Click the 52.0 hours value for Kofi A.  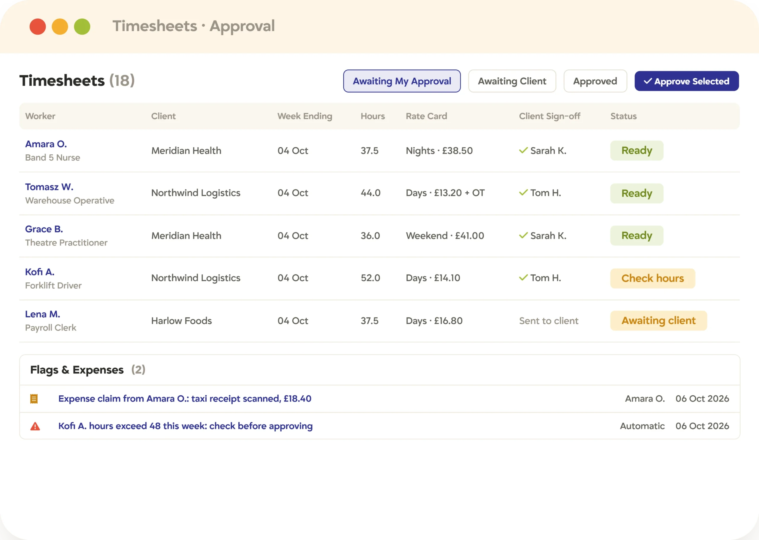point(370,278)
